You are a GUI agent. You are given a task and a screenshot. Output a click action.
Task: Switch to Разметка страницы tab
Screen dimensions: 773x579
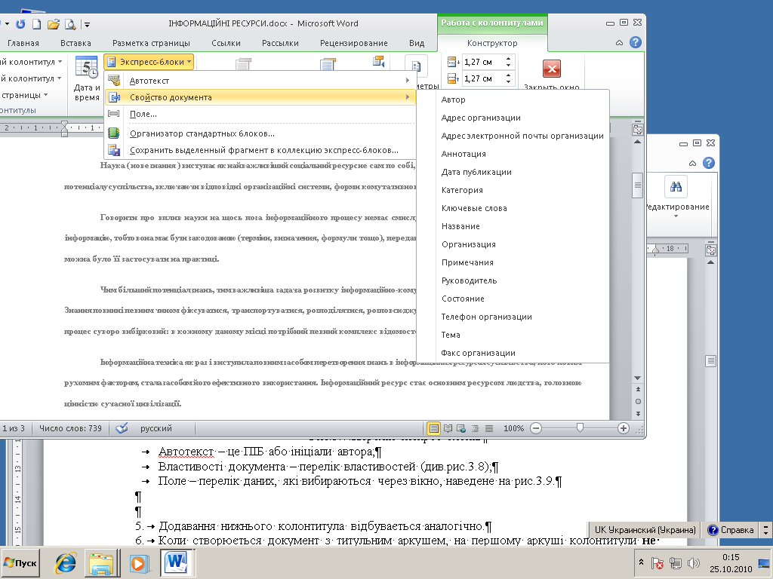(151, 43)
